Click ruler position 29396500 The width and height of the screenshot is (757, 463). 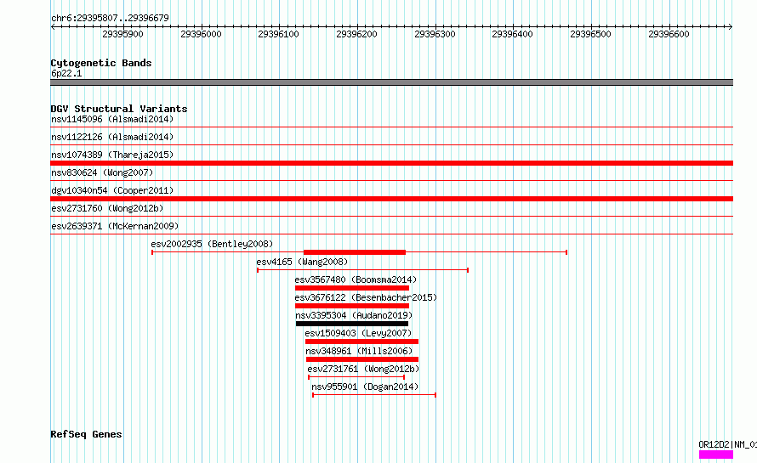coord(591,34)
